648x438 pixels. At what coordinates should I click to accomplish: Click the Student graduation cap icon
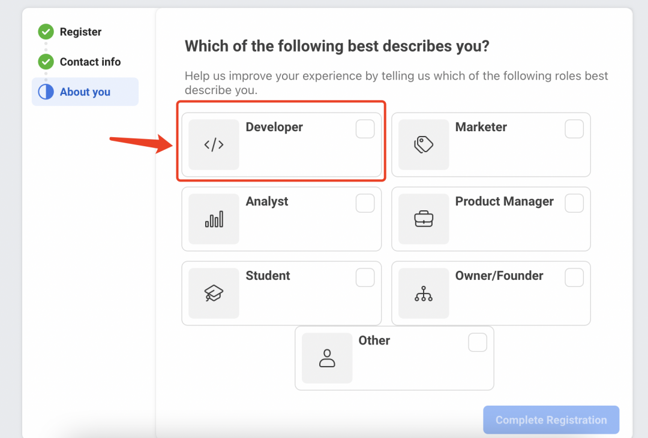point(214,293)
